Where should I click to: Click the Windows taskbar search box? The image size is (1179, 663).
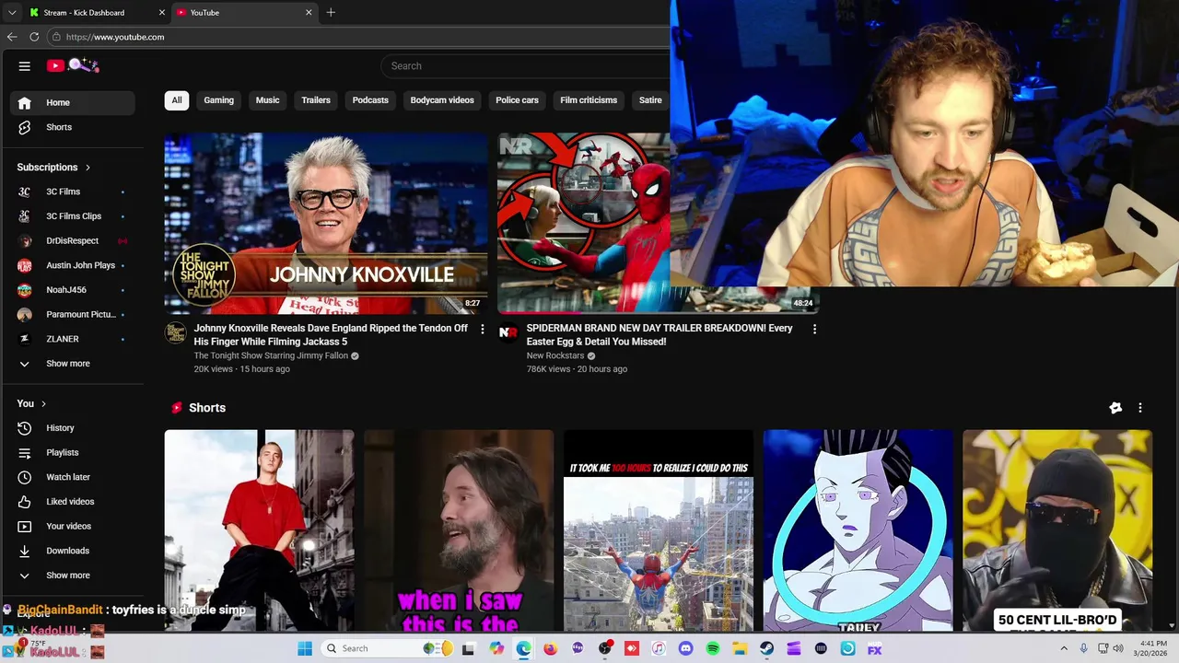pyautogui.click(x=389, y=648)
